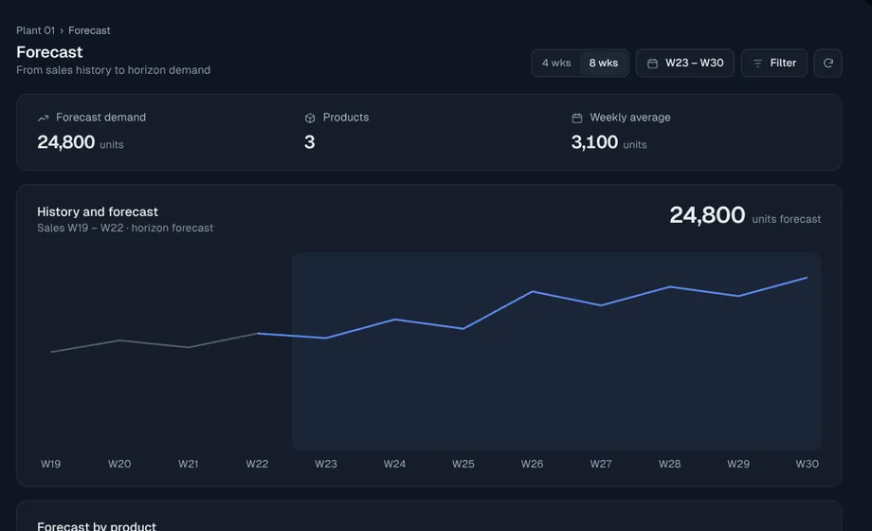
Task: Click the W30 axis label
Action: point(807,465)
